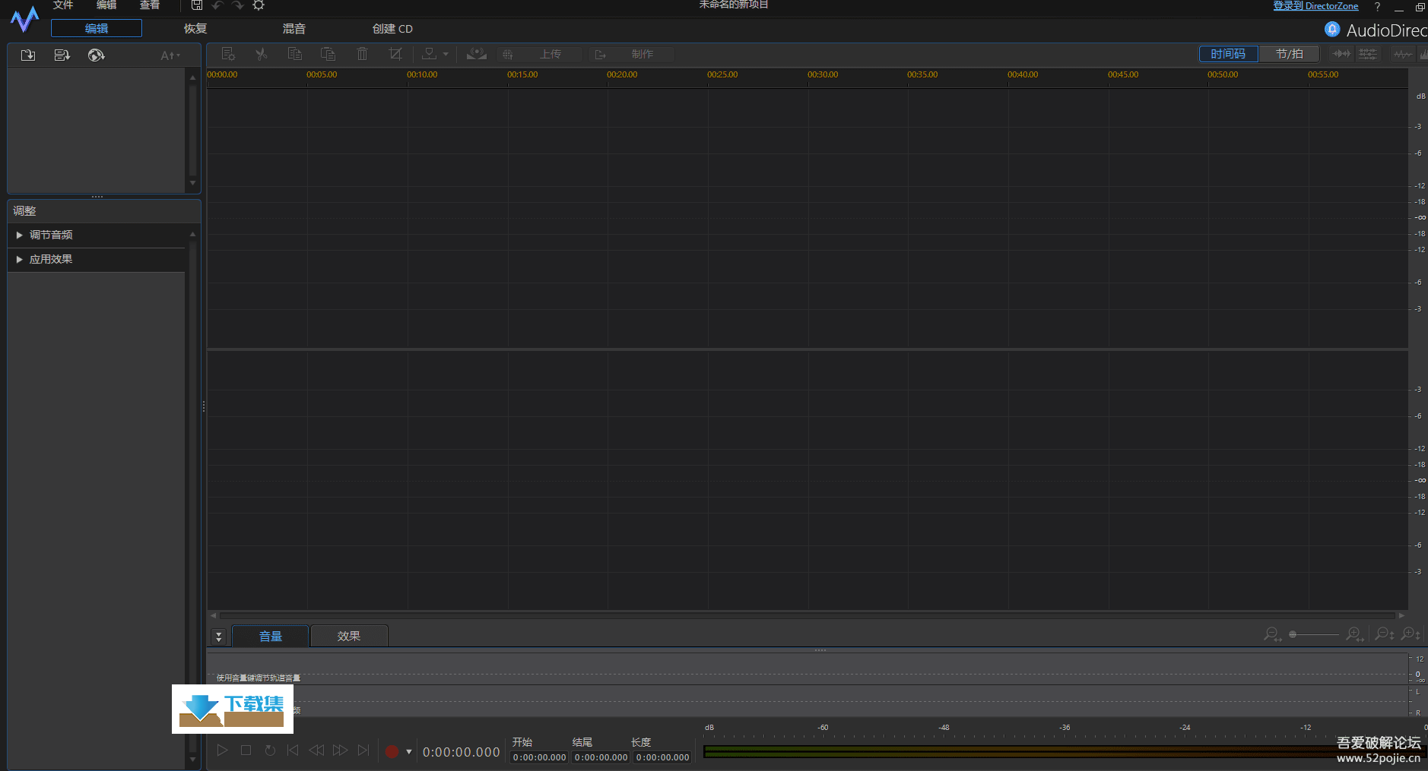Screen dimensions: 1428x771
Task: Click the vertical zoom out icon
Action: pos(1385,634)
